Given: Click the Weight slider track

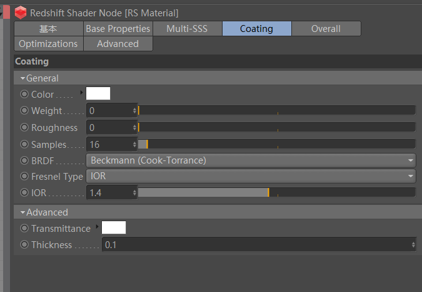Looking at the screenshot, I should click(277, 110).
